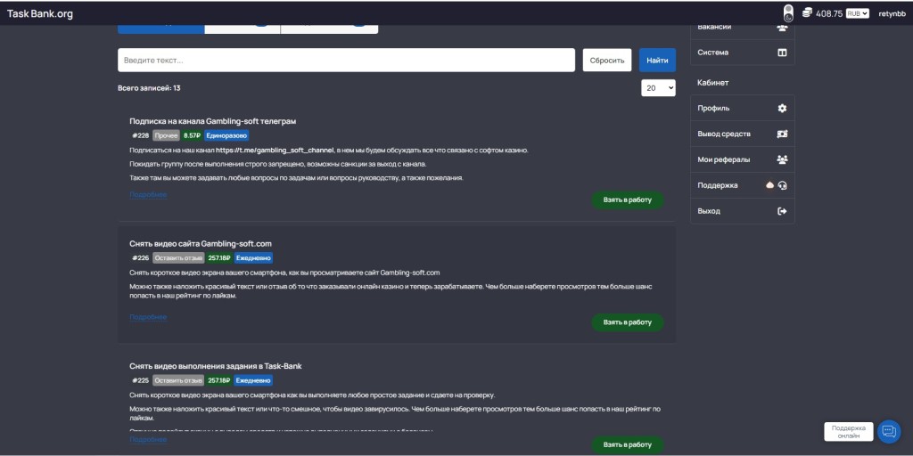Open task Снять видео сайта Gambling-soft.com

201,244
